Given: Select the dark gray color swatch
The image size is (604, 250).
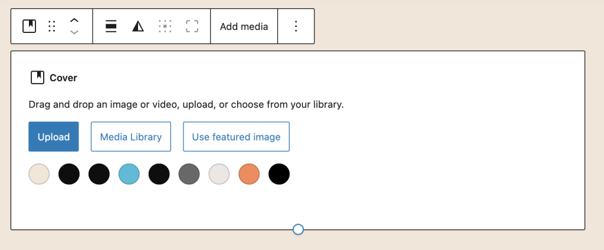Looking at the screenshot, I should [189, 174].
